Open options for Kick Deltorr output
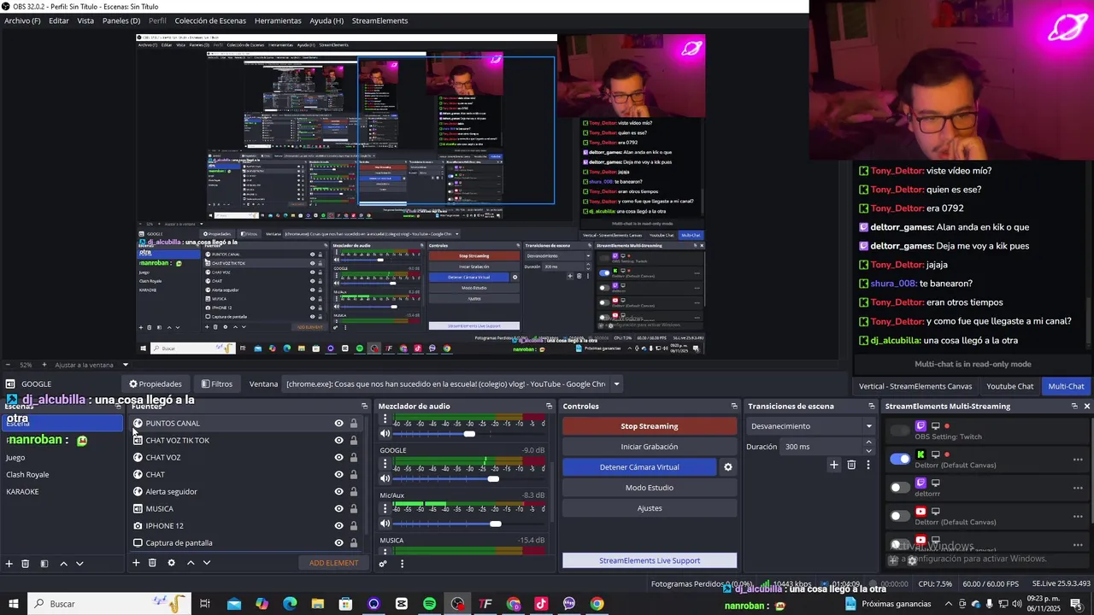 1078,460
